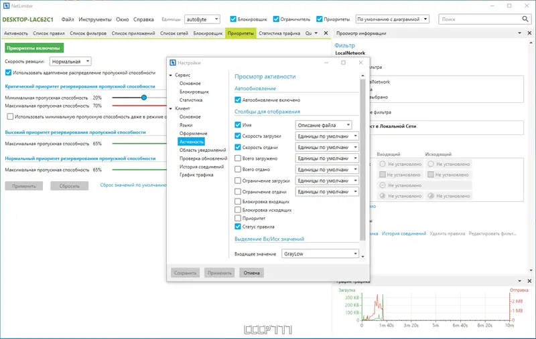Click the NetLimiter logo in main title bar
This screenshot has height=339, width=536.
[6, 6]
